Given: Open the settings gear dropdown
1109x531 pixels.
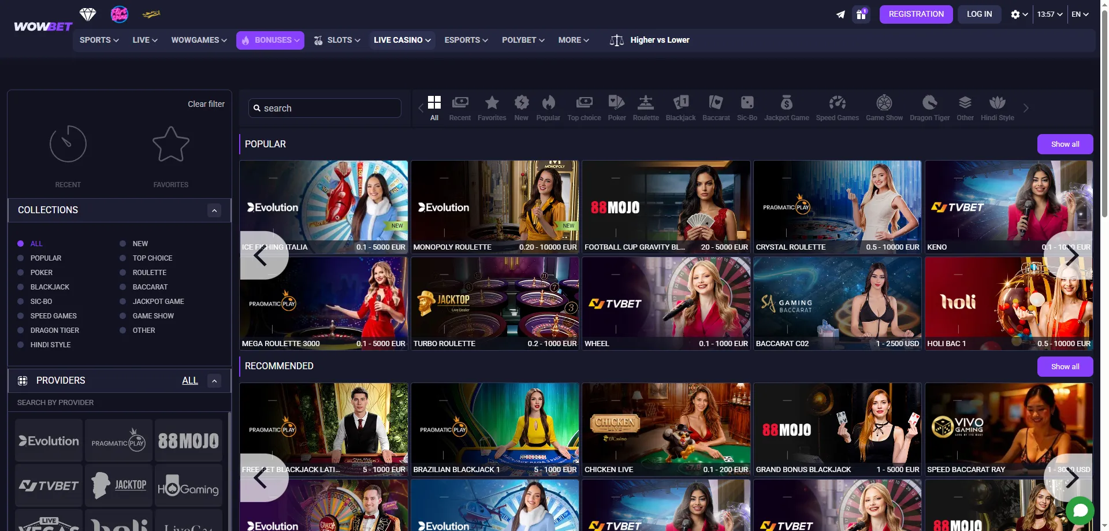Looking at the screenshot, I should click(x=1019, y=14).
